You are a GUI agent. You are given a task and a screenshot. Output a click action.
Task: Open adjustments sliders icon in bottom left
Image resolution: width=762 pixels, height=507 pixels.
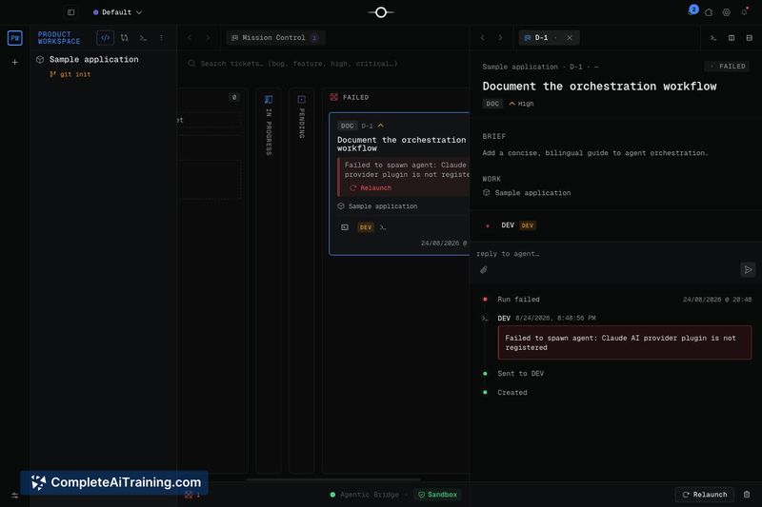coord(14,496)
